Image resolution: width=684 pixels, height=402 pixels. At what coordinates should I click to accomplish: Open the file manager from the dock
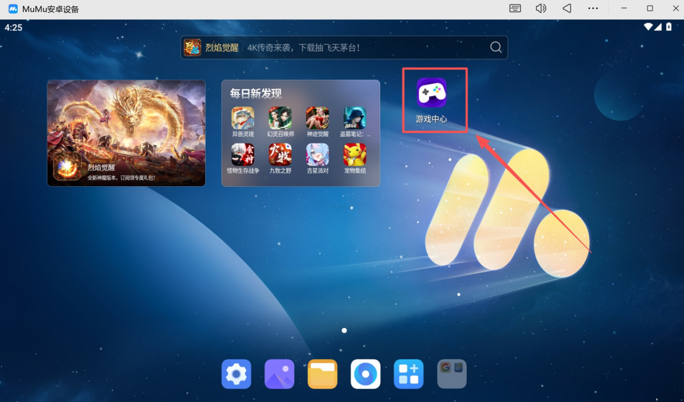coord(322,374)
